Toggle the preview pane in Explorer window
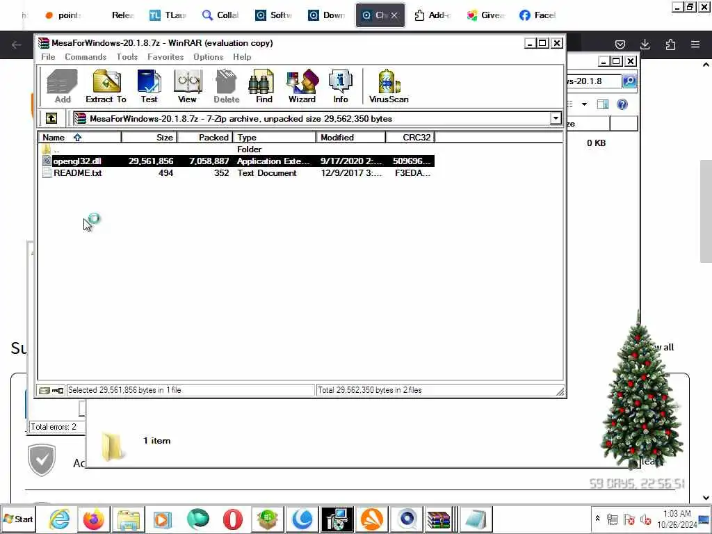Viewport: 712px width, 534px height. click(603, 104)
